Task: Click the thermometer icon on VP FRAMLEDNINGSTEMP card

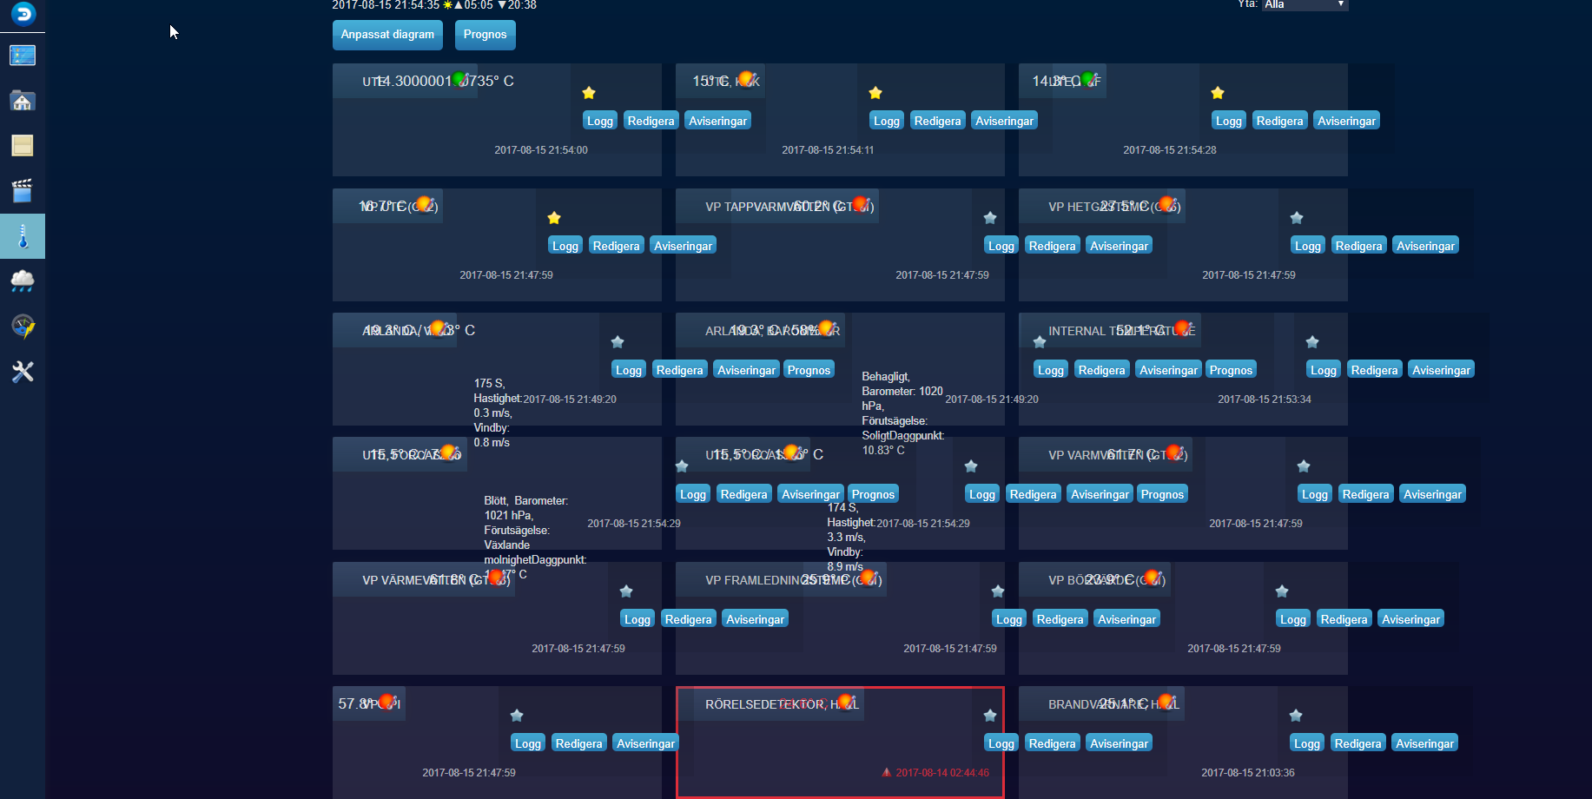Action: point(867,578)
